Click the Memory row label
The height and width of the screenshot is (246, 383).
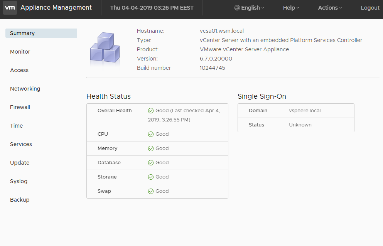108,148
